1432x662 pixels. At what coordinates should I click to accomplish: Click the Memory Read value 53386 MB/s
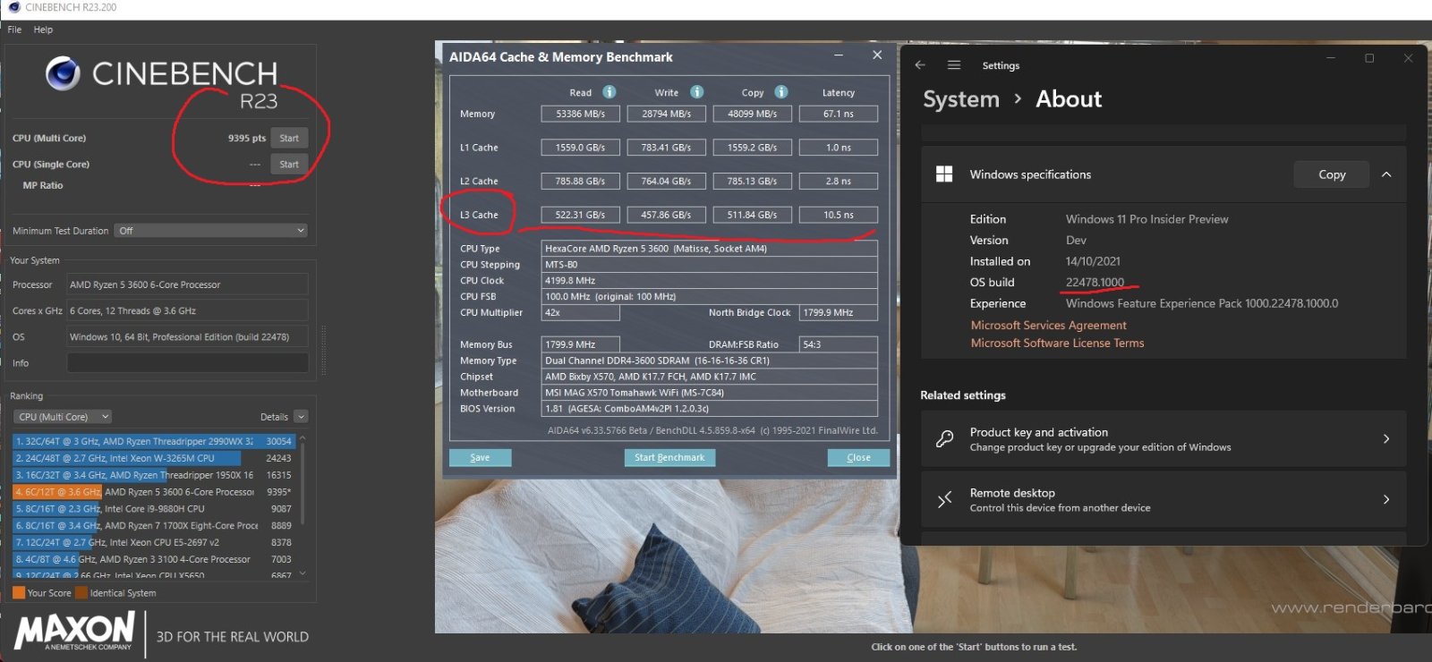(581, 114)
